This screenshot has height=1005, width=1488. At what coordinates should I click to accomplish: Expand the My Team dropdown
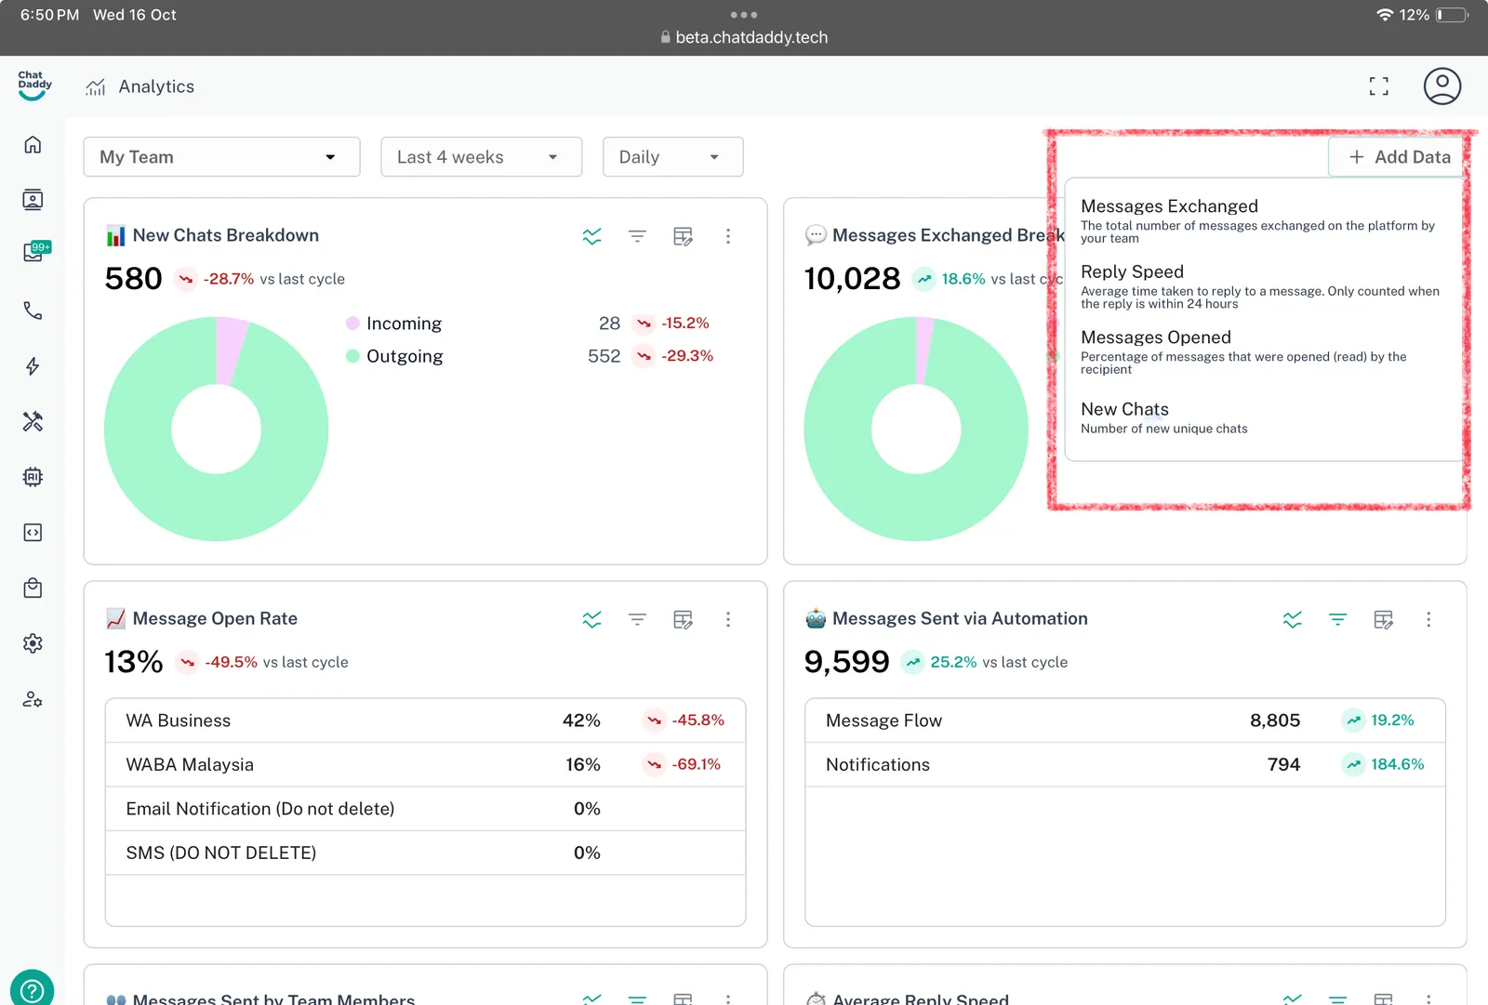click(221, 157)
